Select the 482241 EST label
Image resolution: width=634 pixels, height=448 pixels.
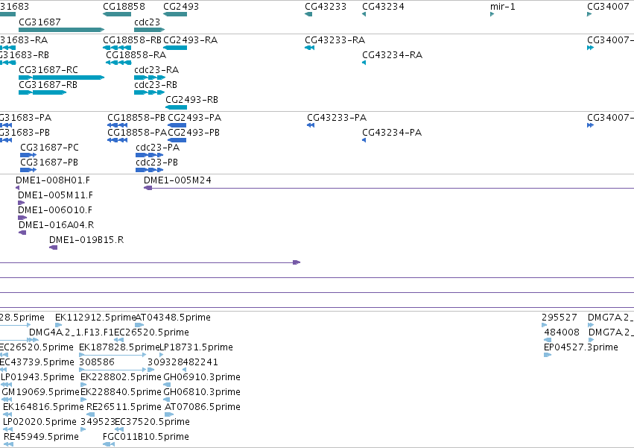tap(200, 362)
